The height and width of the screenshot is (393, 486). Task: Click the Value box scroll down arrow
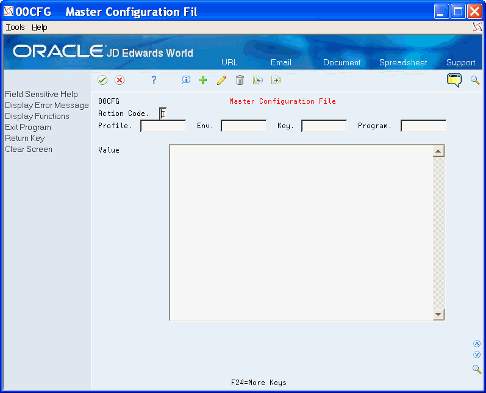click(438, 314)
